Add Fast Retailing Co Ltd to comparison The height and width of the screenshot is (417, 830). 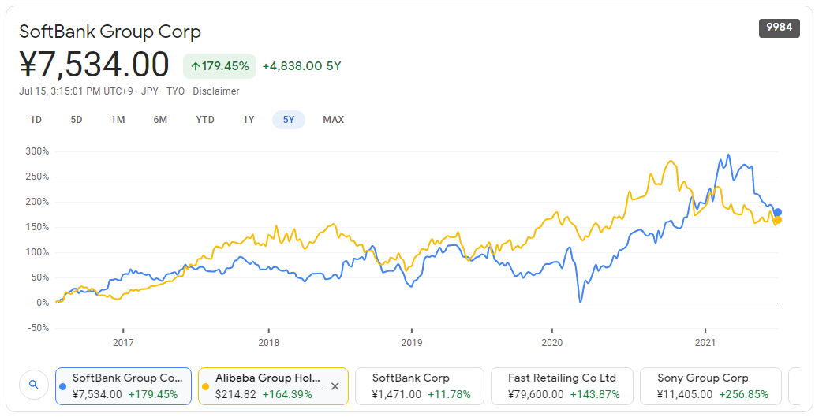point(561,386)
